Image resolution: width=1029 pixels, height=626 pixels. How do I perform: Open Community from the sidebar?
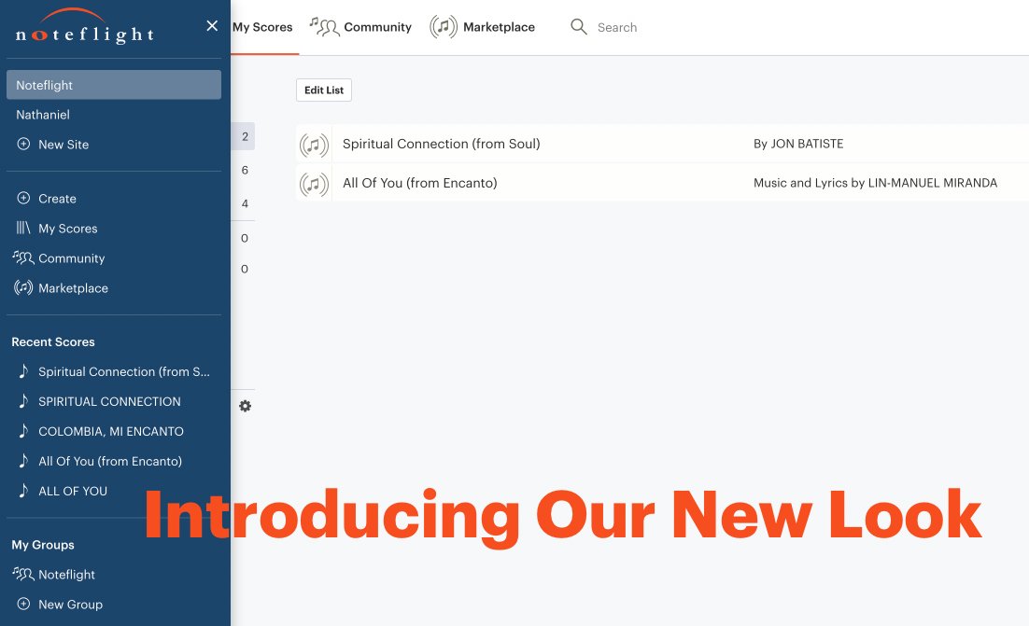pyautogui.click(x=72, y=258)
